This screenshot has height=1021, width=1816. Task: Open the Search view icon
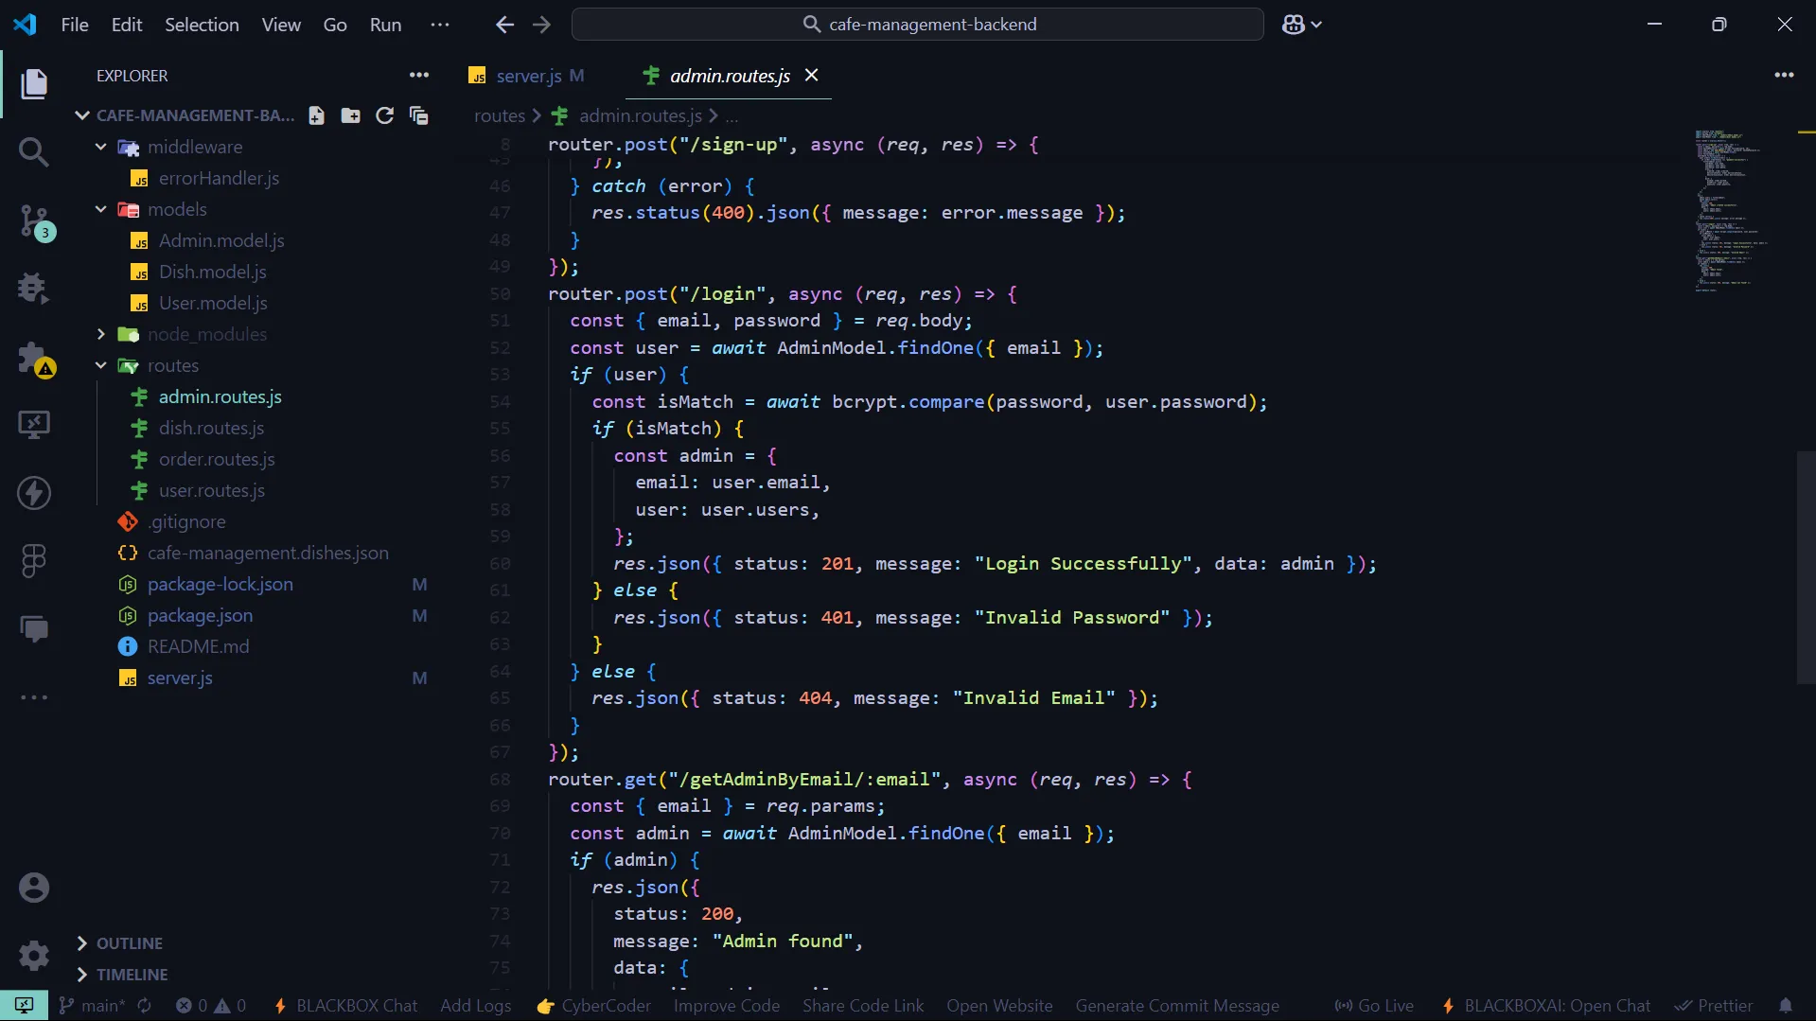tap(34, 151)
